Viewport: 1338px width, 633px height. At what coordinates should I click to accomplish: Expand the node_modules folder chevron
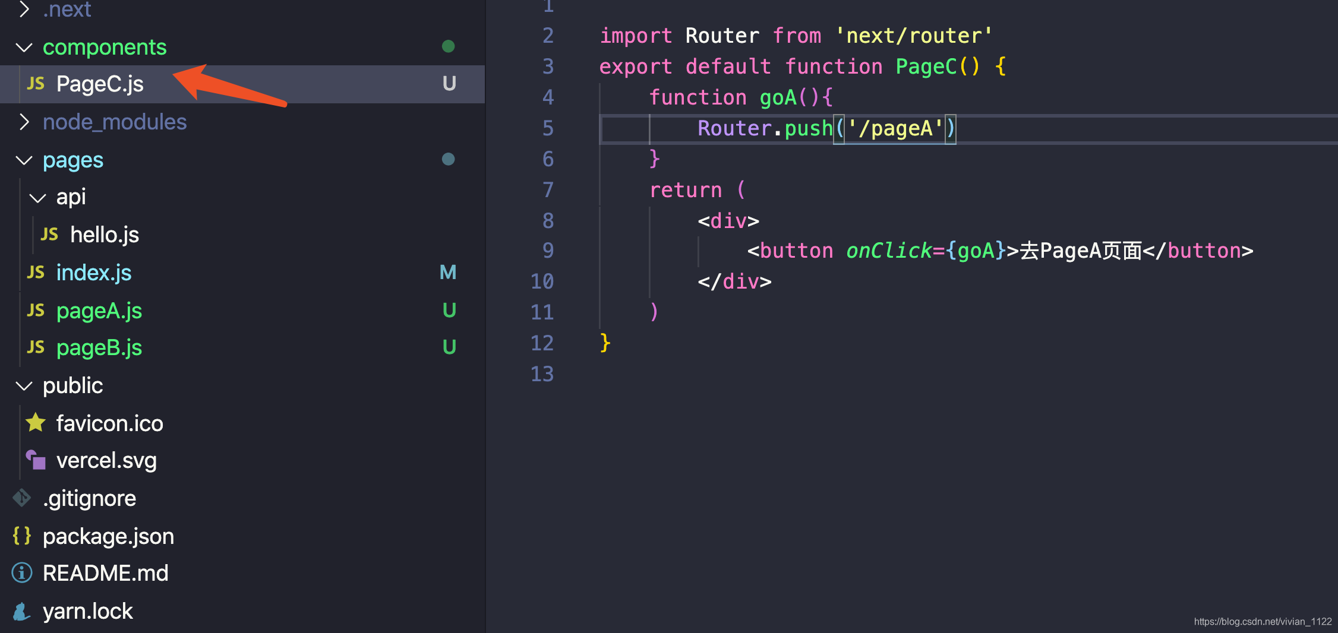click(x=24, y=122)
